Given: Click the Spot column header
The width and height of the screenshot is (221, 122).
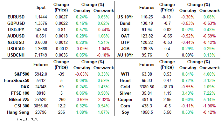Looking at the screenshot, I should tap(41, 7).
